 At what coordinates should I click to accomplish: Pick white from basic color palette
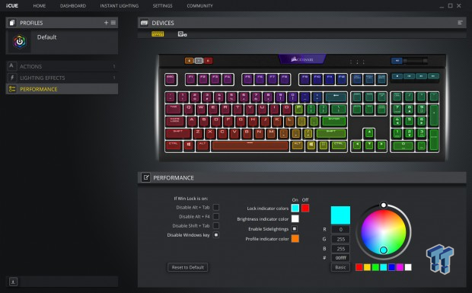pos(408,267)
